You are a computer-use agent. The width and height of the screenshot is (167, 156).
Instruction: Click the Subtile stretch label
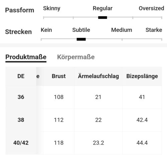pos(81,30)
